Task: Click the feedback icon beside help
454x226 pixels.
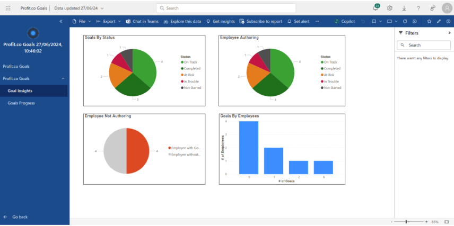Action: point(433,8)
